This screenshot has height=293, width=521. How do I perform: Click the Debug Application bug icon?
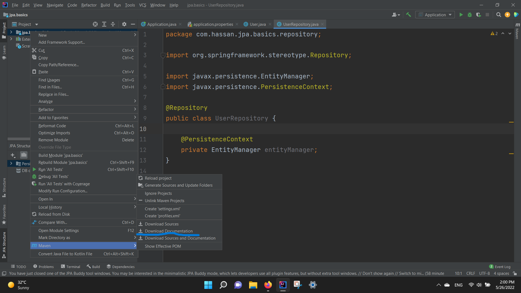[x=470, y=15]
